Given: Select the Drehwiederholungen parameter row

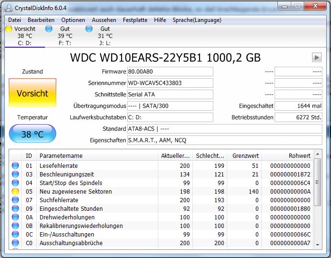Looking at the screenshot, I should [x=162, y=217].
